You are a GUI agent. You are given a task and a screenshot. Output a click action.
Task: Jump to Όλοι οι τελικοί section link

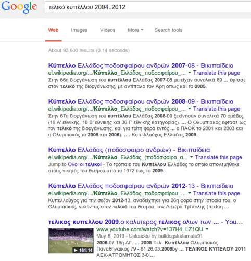click(x=85, y=164)
